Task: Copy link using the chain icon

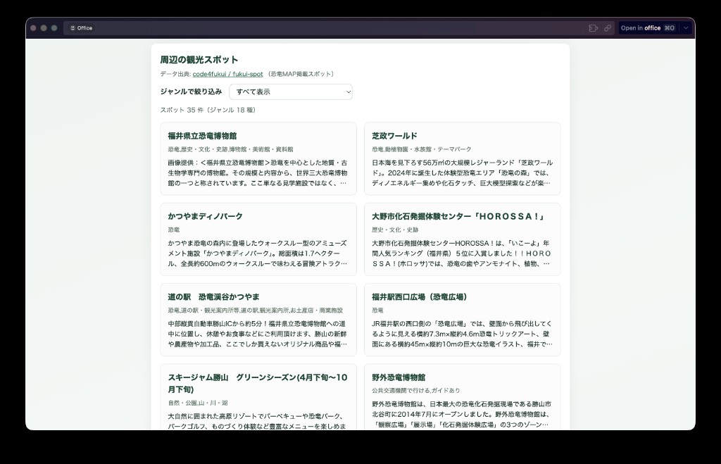Action: coord(608,28)
